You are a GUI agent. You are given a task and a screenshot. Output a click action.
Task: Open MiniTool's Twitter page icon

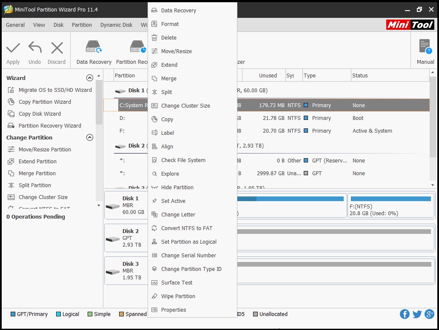(x=417, y=314)
